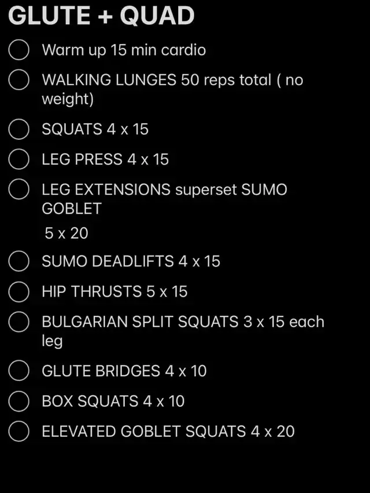The width and height of the screenshot is (370, 493).
Task: Click the ELEVATED GOBLET SQUATS text line
Action: pos(168,431)
